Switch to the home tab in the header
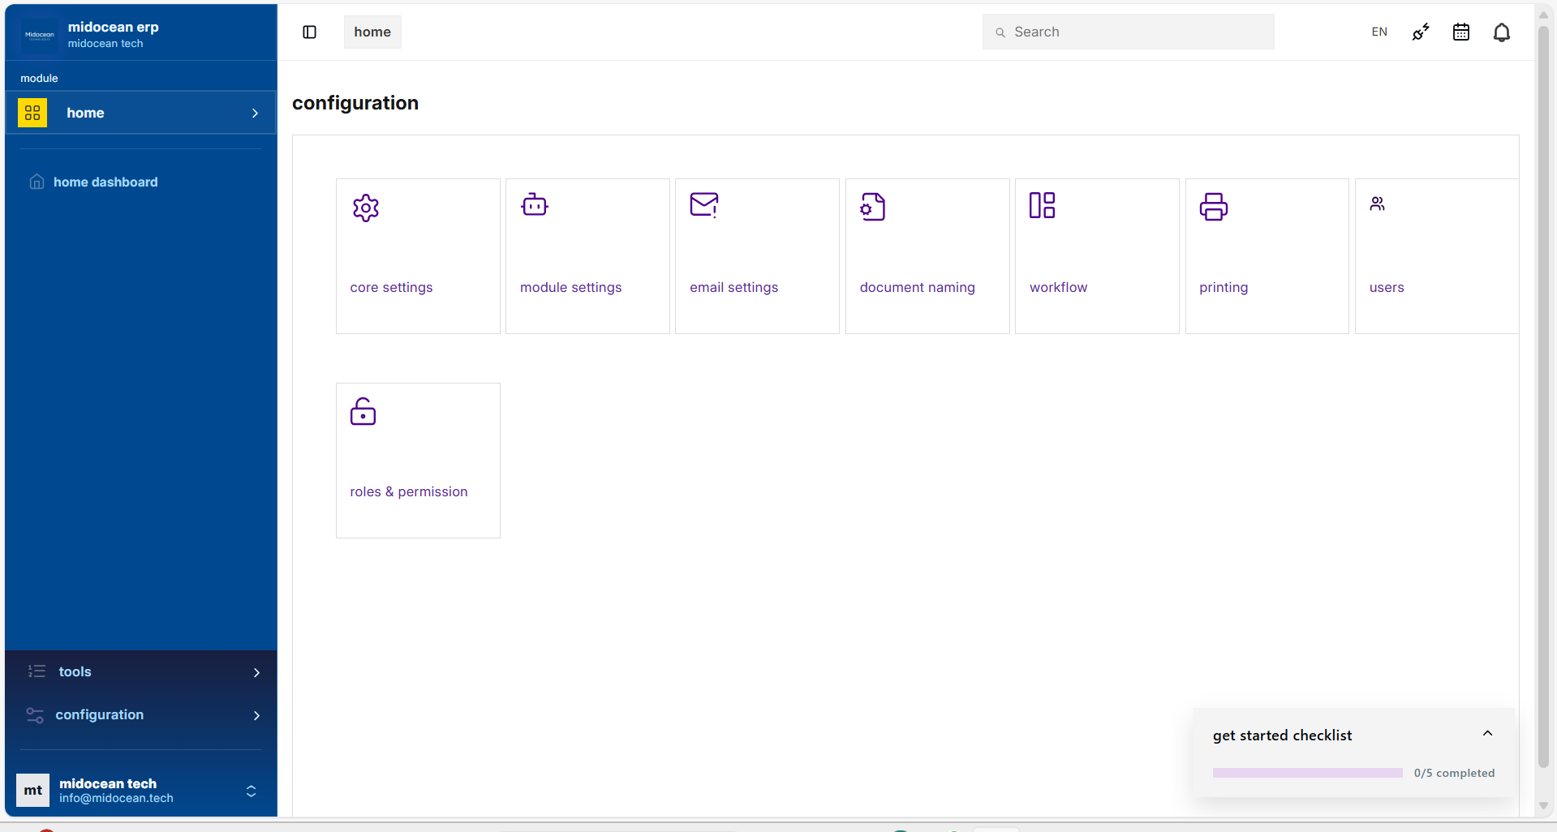This screenshot has width=1557, height=832. tap(372, 32)
